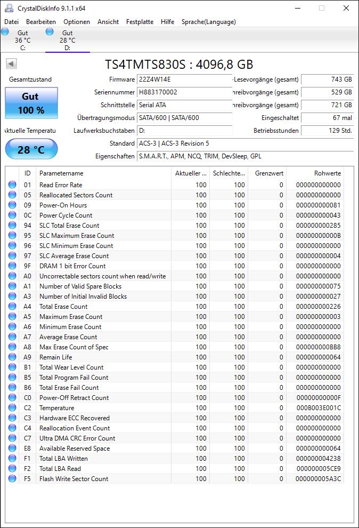This screenshot has width=359, height=528.
Task: Click status orb of Total Wear Level Count
Action: [x=12, y=367]
